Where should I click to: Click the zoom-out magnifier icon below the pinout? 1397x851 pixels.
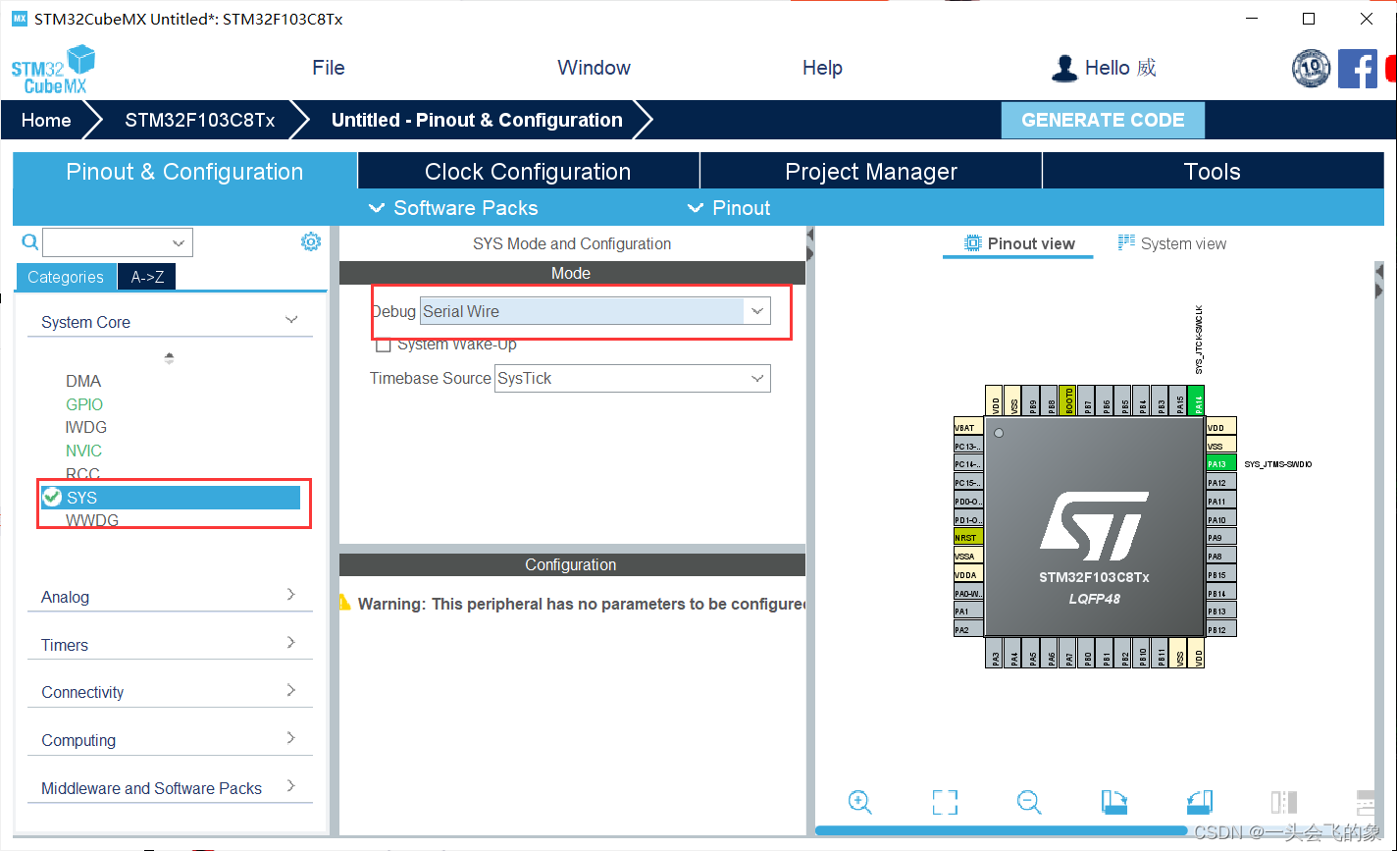pos(1029,802)
